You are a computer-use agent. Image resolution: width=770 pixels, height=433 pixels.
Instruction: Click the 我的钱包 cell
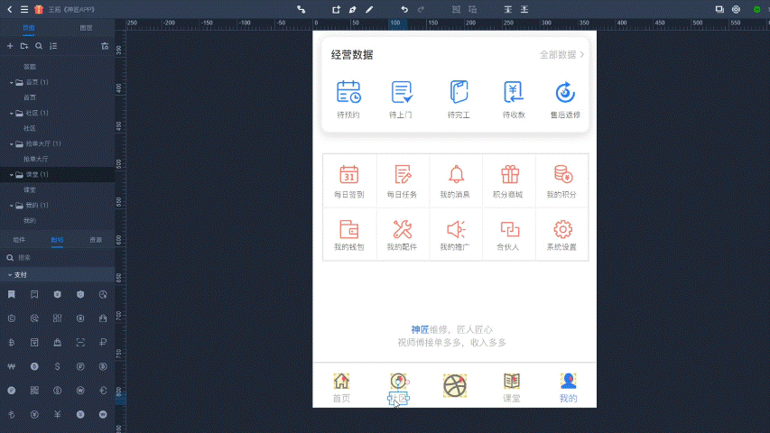click(349, 235)
